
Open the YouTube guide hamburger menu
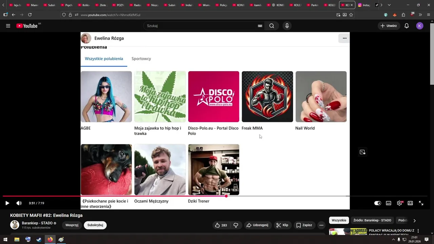[x=8, y=26]
